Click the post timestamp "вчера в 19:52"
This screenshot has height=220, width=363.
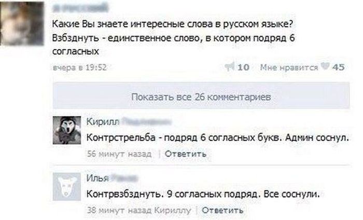(79, 67)
